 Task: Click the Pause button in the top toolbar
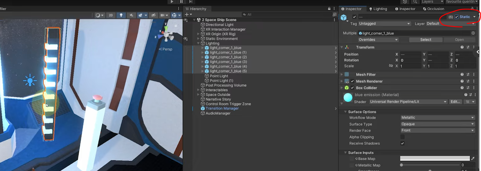[181, 2]
